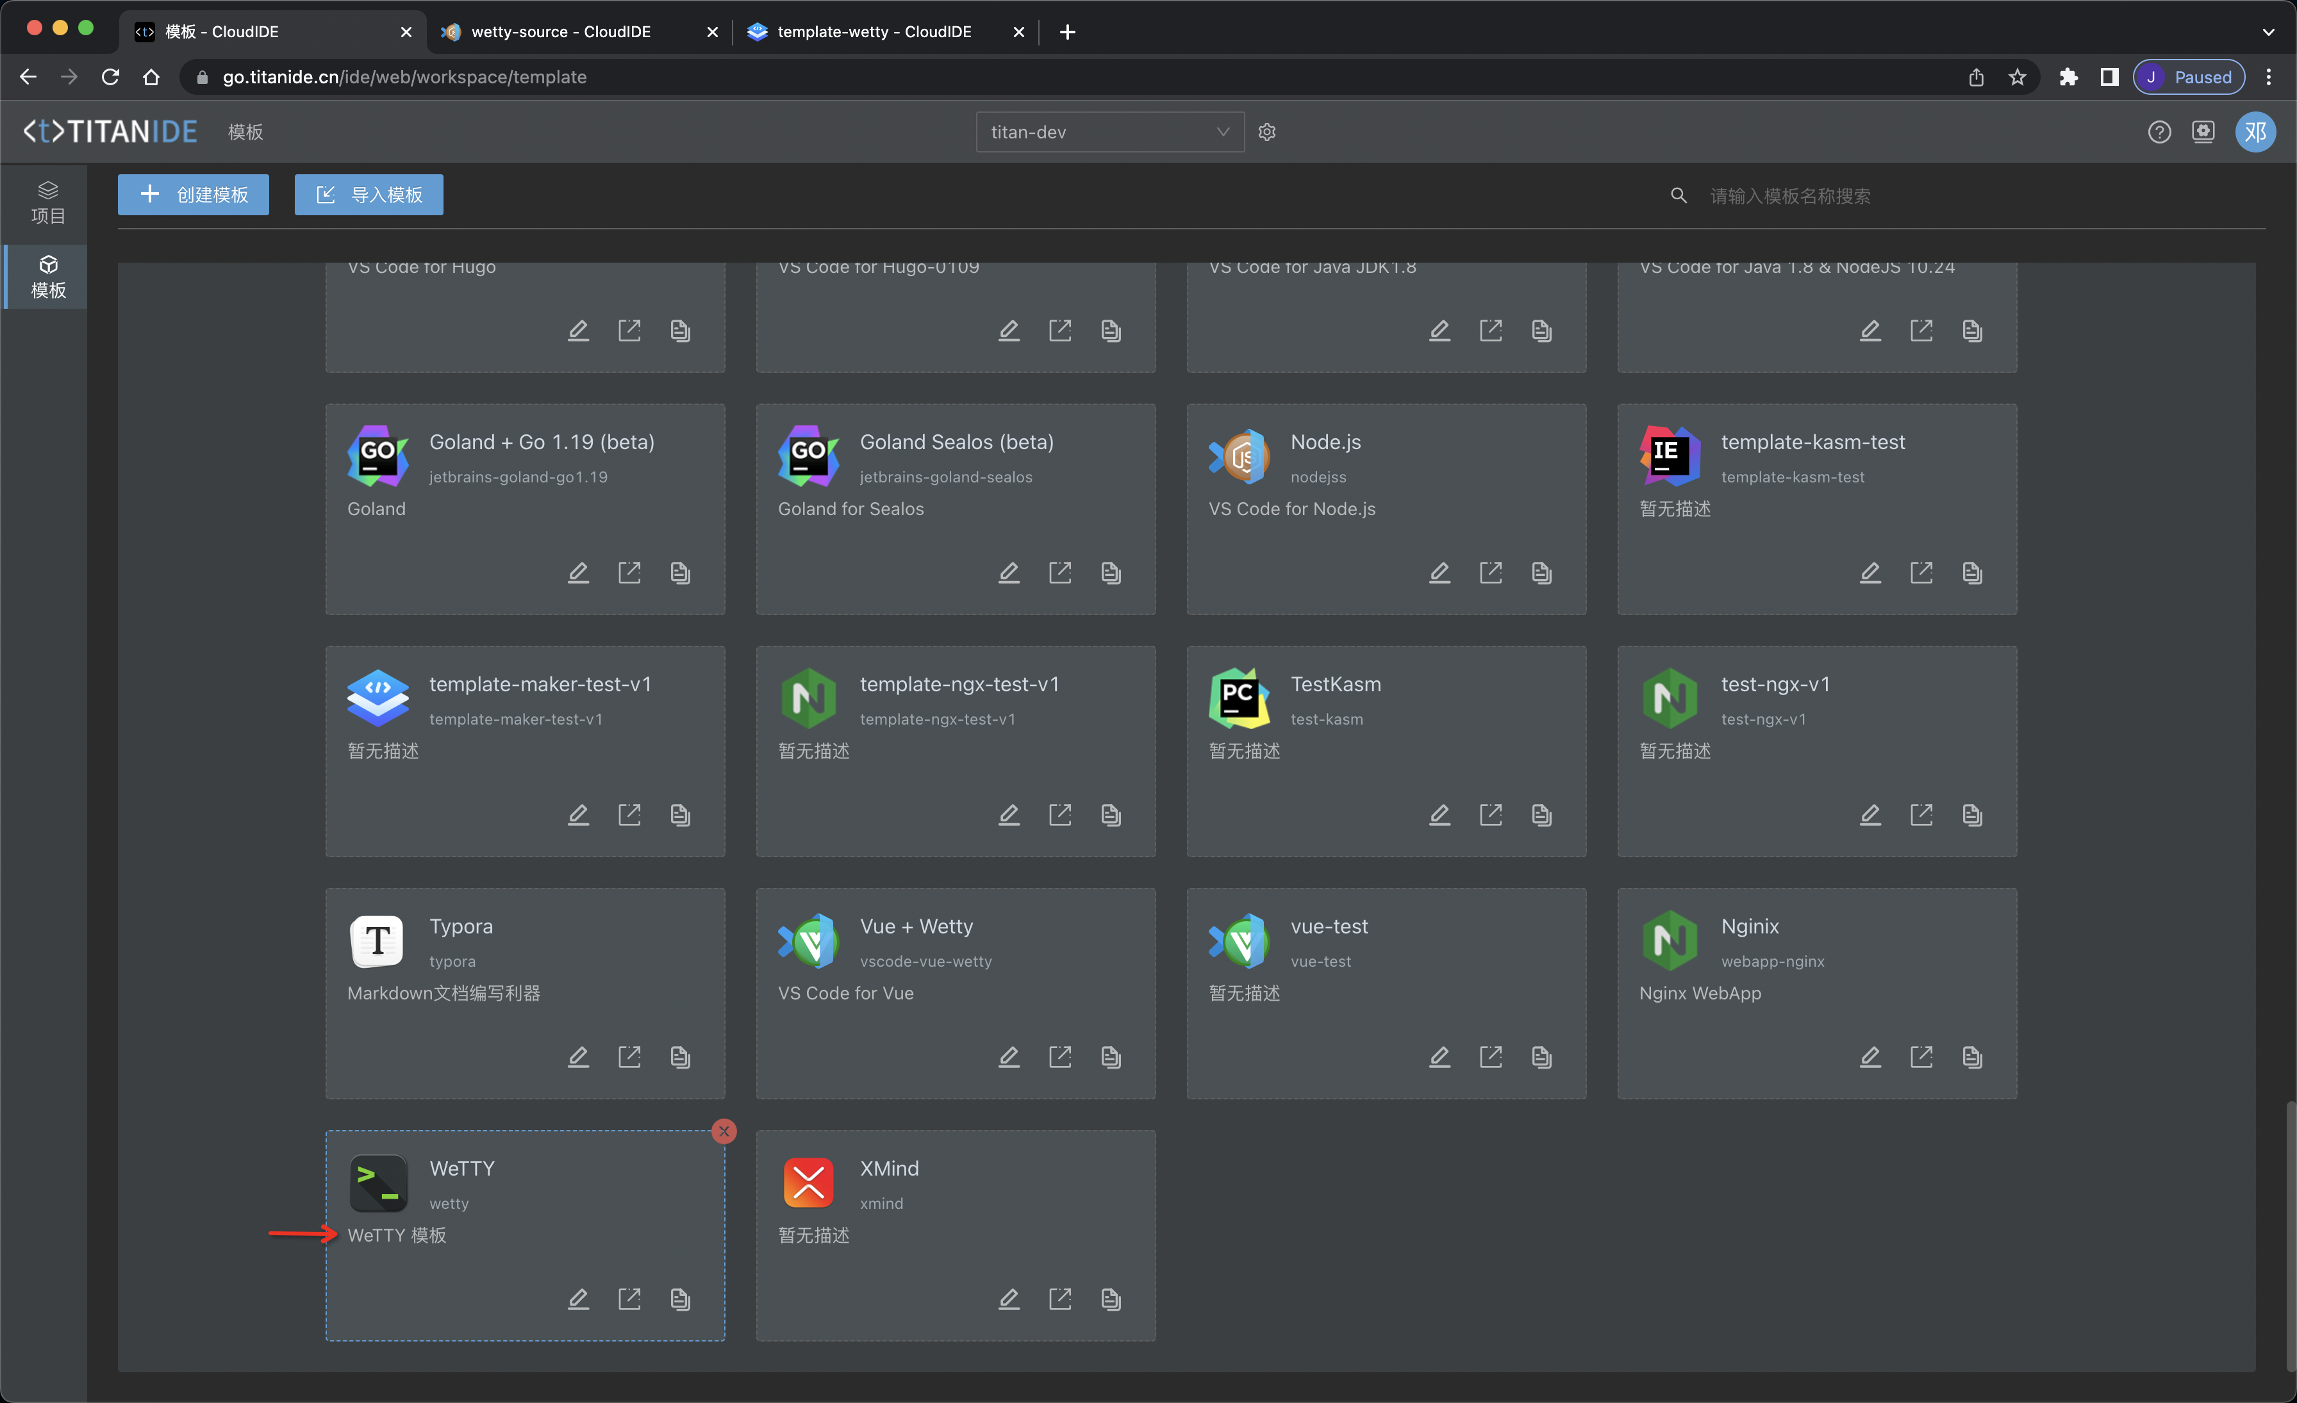Click 创建模板 button
This screenshot has height=1403, width=2297.
tap(194, 195)
